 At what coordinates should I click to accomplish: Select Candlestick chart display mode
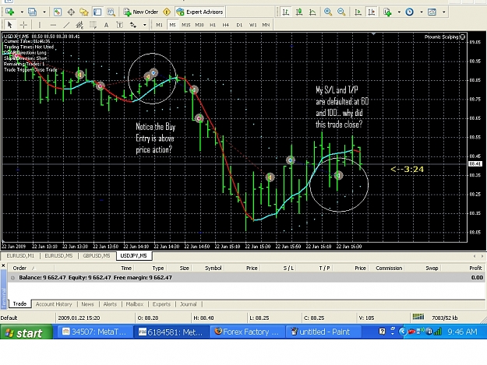pyautogui.click(x=299, y=12)
